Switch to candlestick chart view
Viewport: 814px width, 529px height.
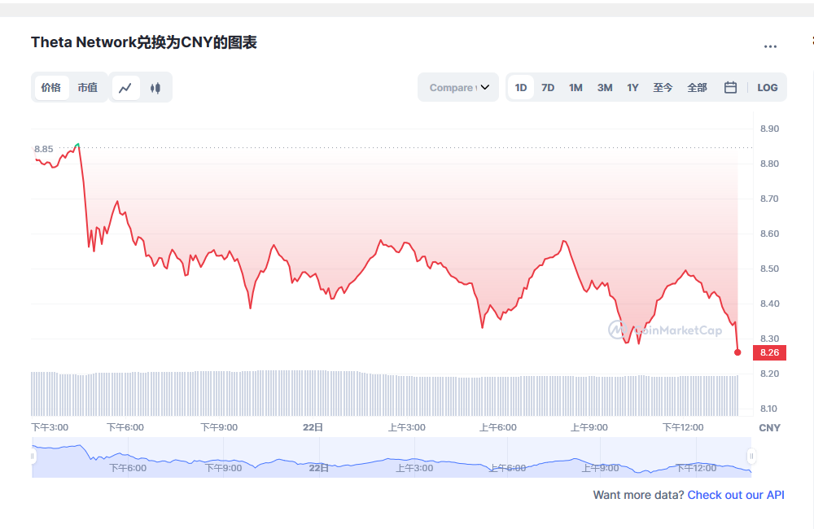155,88
